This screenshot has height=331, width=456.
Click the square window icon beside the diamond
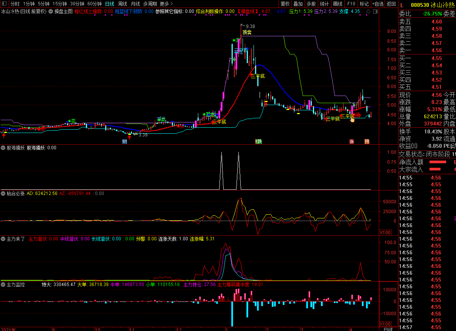(375, 12)
